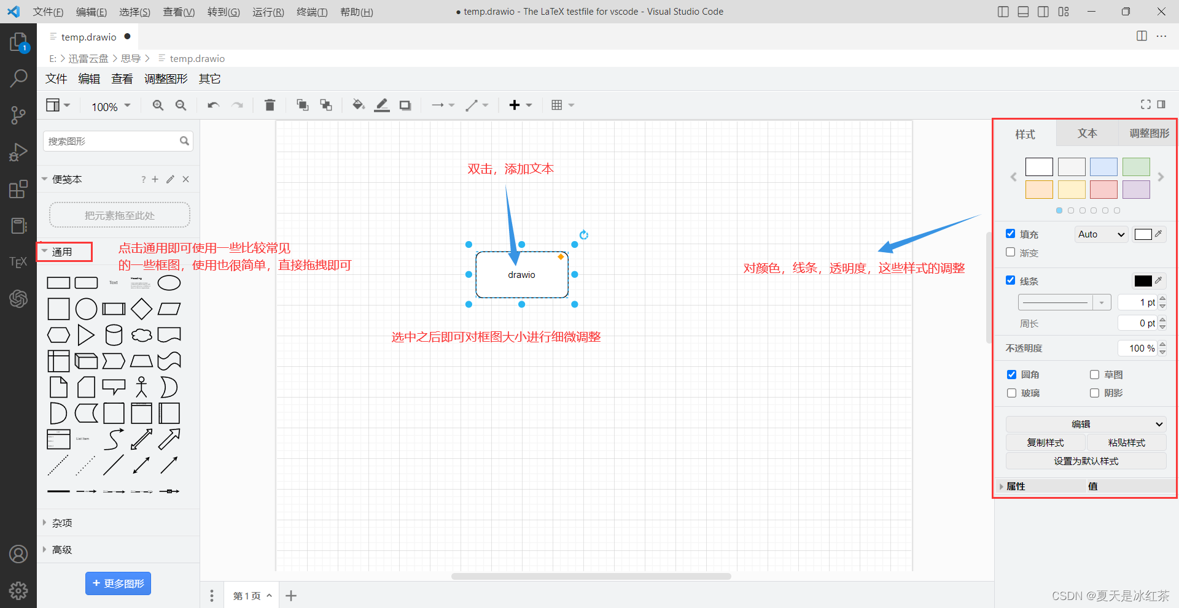Select the cloud shape in General
1179x608 pixels.
[141, 335]
